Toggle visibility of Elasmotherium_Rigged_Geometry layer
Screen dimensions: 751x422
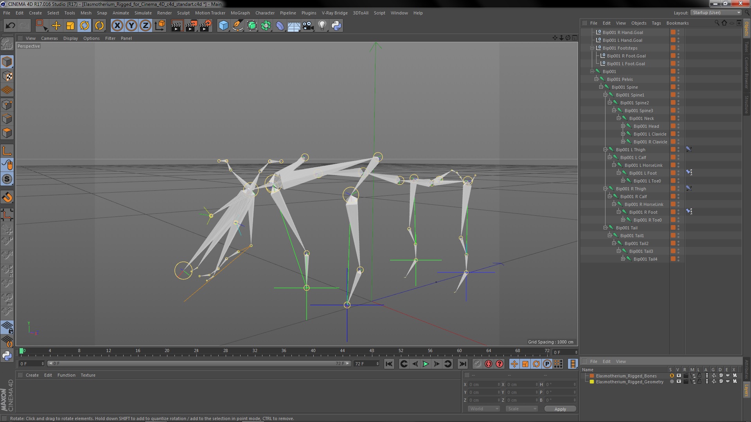point(679,382)
